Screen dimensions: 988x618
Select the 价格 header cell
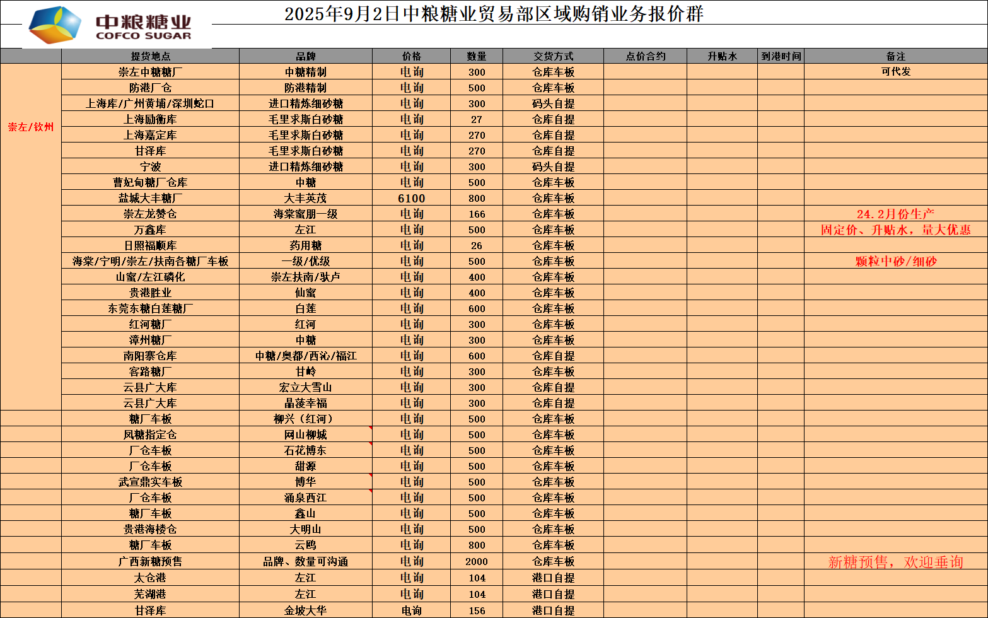click(411, 56)
